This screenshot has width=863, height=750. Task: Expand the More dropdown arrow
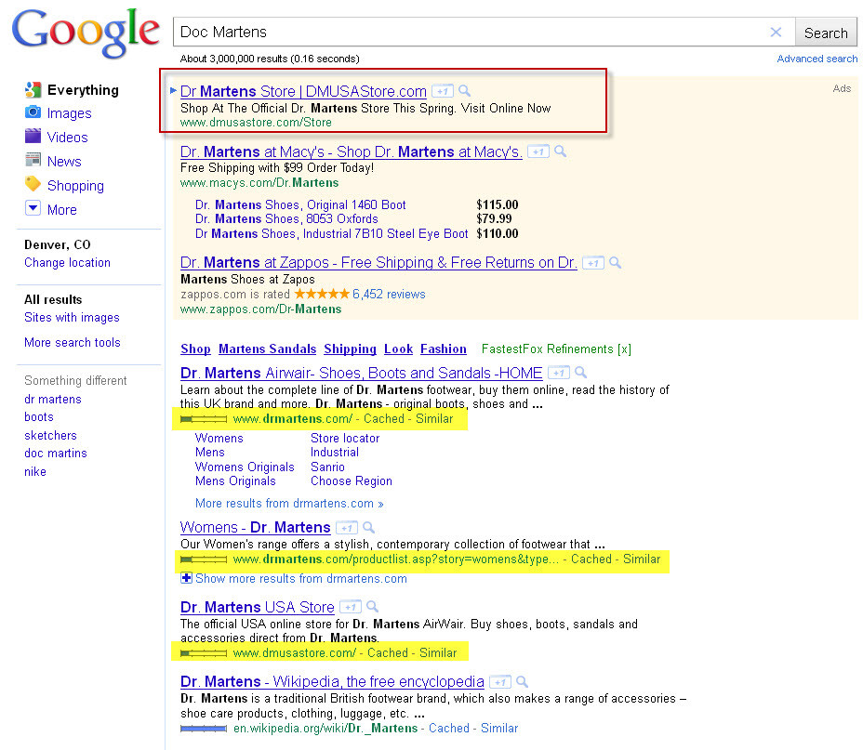click(33, 208)
